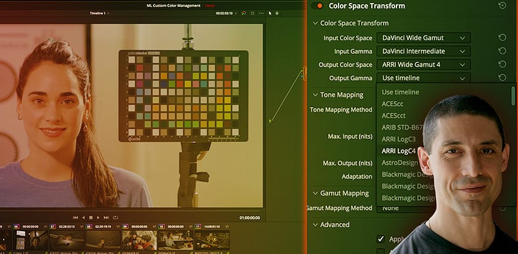This screenshot has height=254, width=518.
Task: Collapse the Gamut Mapping section
Action: (x=315, y=193)
